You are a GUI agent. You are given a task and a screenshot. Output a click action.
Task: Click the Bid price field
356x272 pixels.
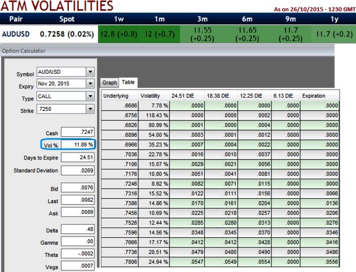(77, 188)
